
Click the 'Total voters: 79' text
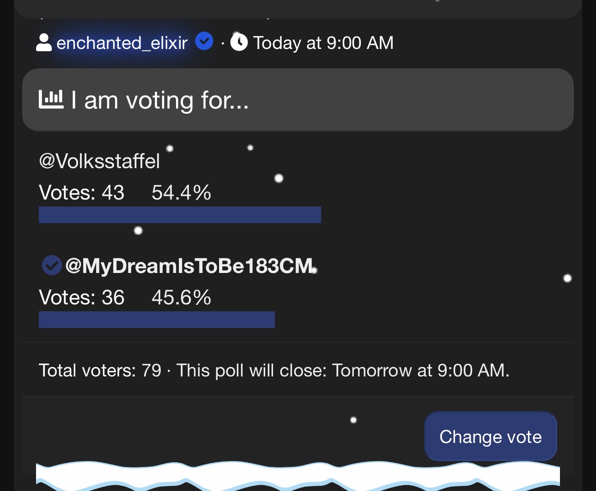(100, 370)
